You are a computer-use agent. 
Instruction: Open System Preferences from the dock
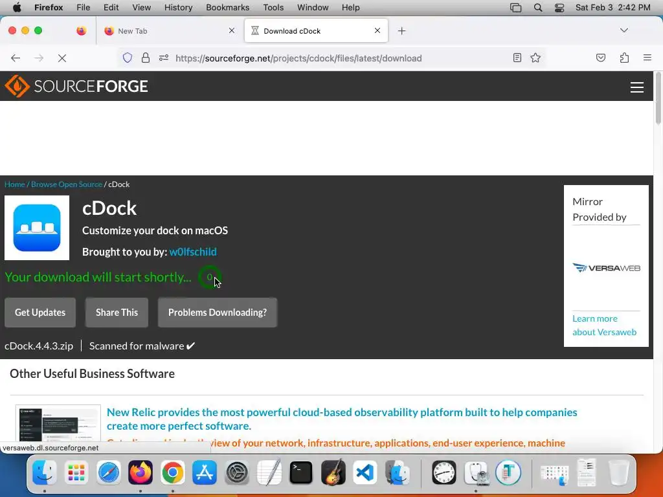pos(237,472)
